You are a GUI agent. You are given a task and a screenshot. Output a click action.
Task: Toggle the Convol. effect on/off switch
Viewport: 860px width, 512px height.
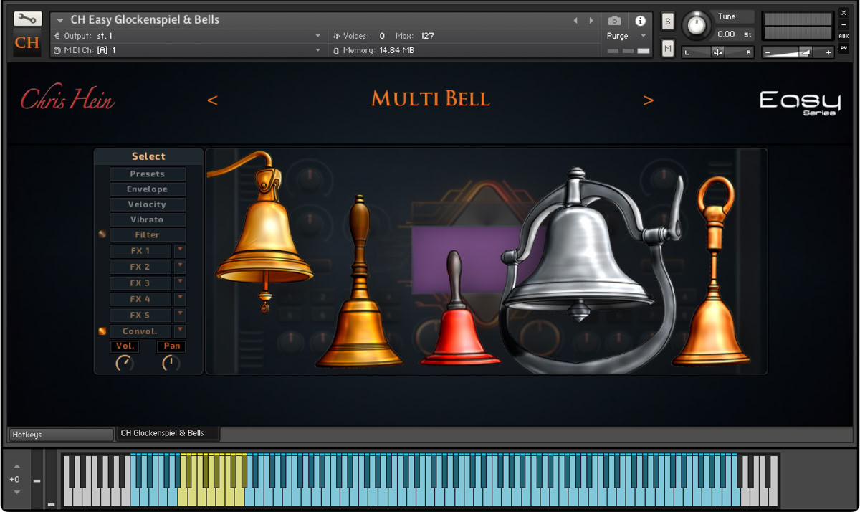point(102,331)
